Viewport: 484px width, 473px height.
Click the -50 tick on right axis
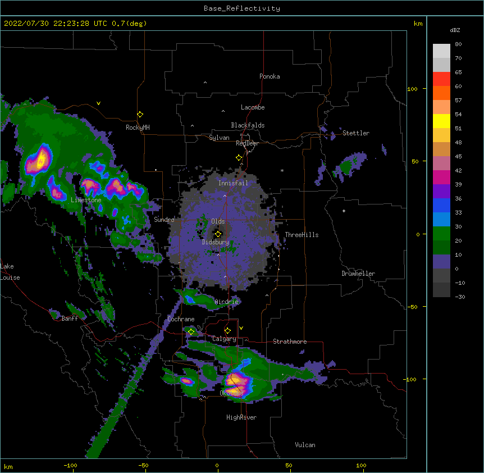(x=412, y=307)
